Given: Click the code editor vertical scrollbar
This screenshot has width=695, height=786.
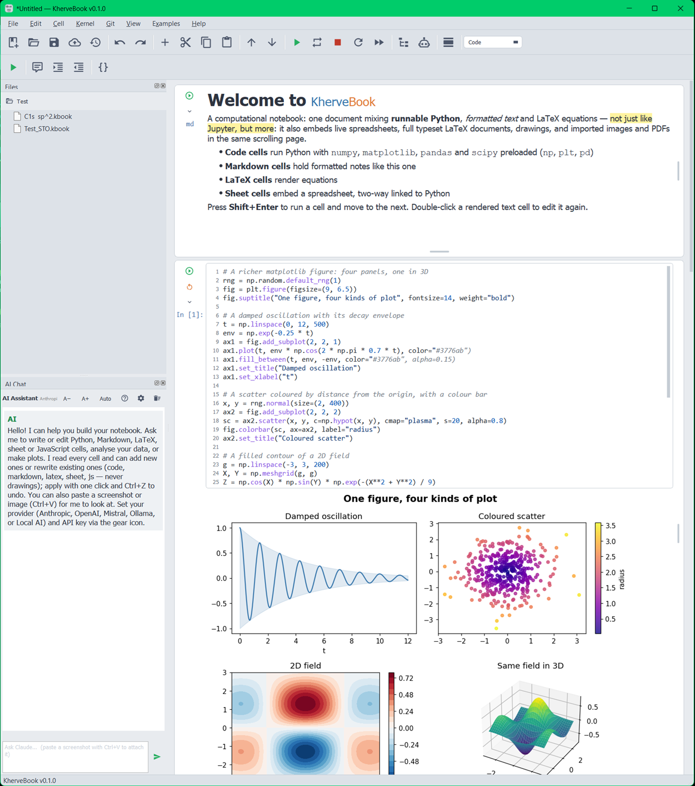Looking at the screenshot, I should click(x=668, y=332).
